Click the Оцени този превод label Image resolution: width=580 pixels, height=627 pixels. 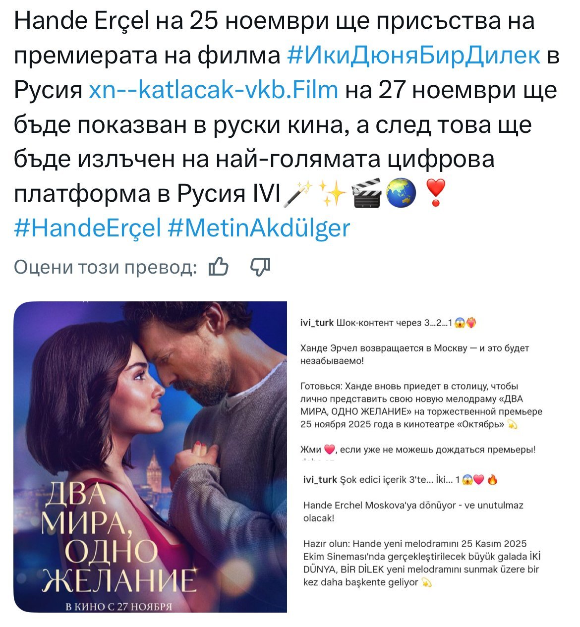105,267
